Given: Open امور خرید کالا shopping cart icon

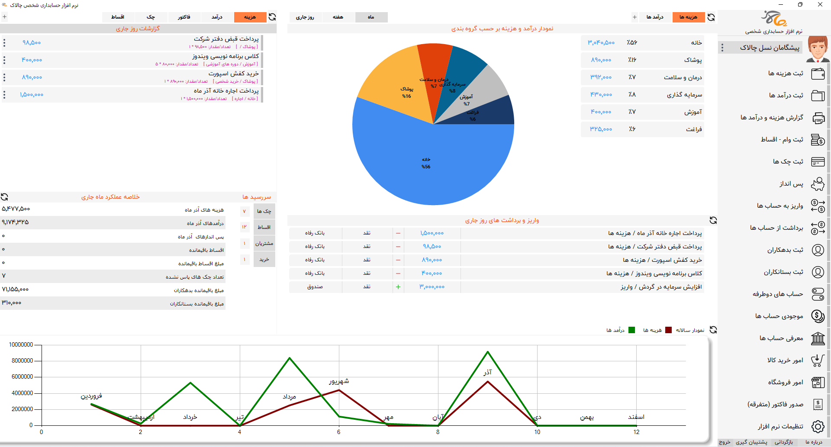Looking at the screenshot, I should coord(818,360).
